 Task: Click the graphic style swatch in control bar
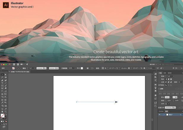(82, 68)
